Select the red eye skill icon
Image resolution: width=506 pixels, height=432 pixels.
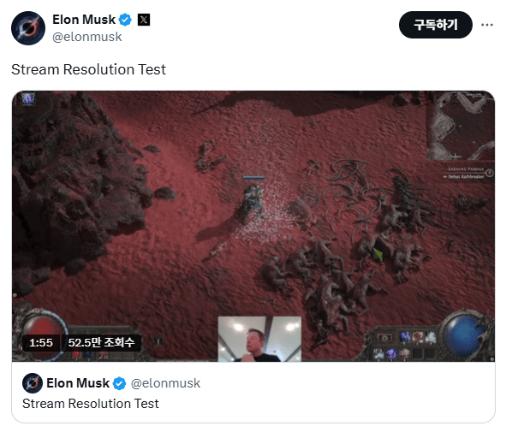click(418, 337)
